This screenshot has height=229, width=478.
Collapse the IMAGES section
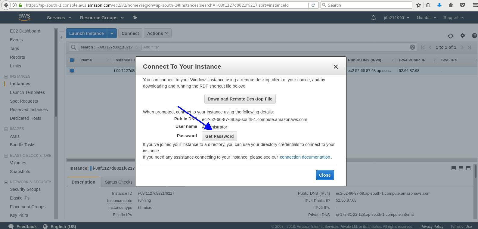[6, 129]
